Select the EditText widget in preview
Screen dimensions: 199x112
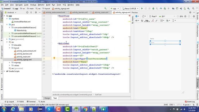coord(165,43)
